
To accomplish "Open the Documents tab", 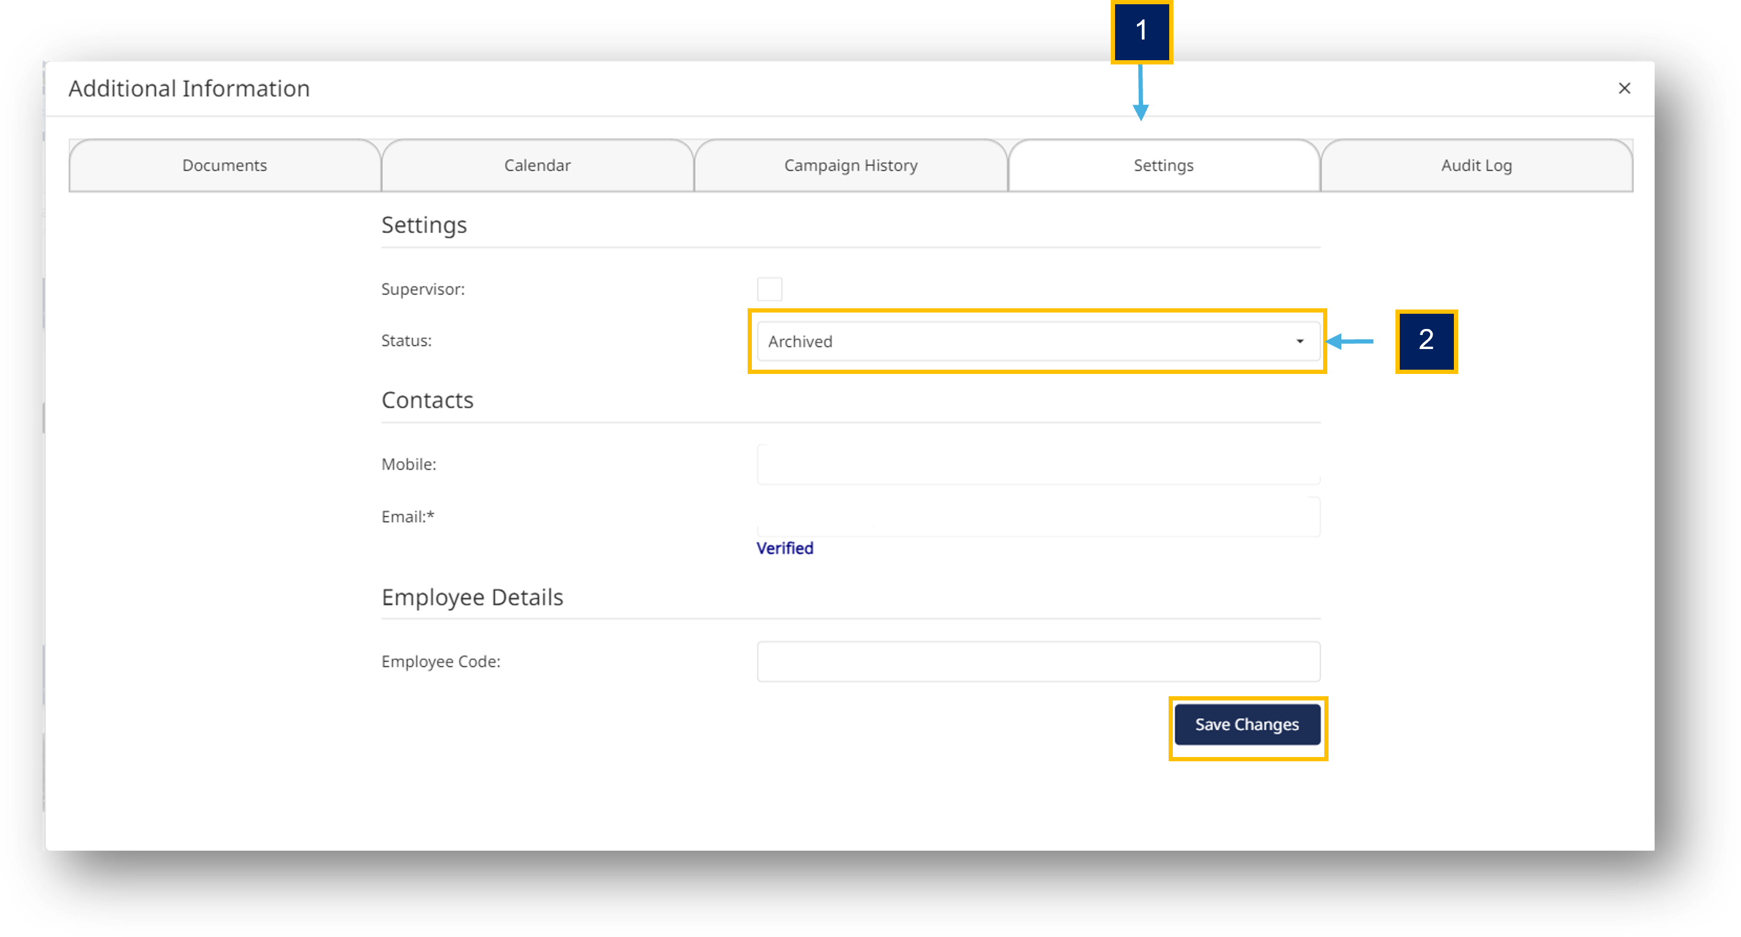I will pyautogui.click(x=225, y=165).
